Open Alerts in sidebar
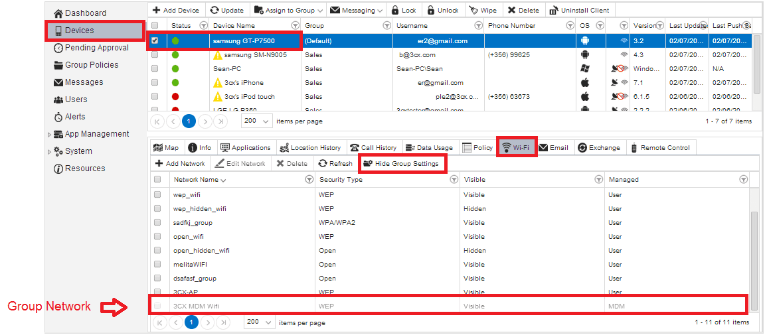The image size is (765, 335). [69, 117]
